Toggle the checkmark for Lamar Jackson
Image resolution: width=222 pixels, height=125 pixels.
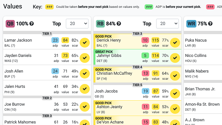[85, 42]
